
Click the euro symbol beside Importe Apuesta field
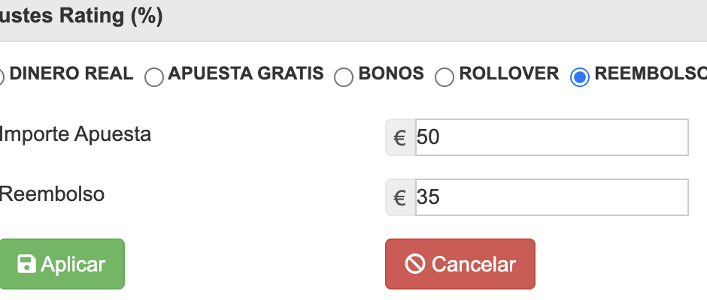[400, 138]
